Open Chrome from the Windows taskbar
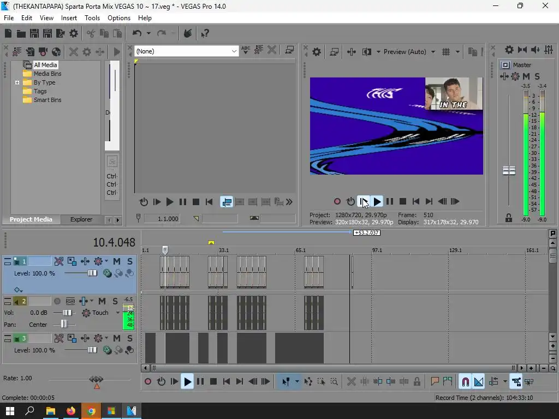Image resolution: width=559 pixels, height=419 pixels. 91,411
